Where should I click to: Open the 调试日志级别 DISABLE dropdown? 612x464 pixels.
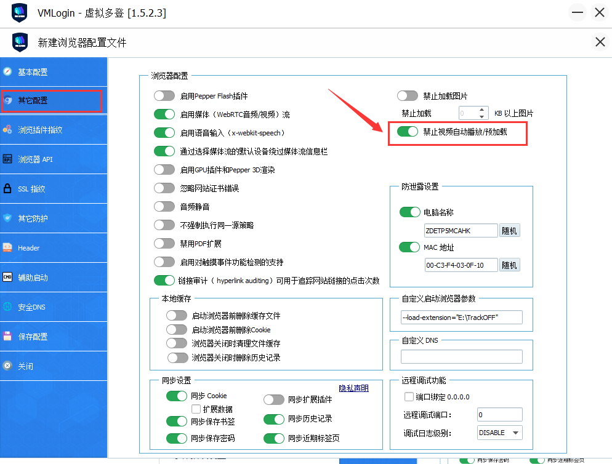click(500, 433)
